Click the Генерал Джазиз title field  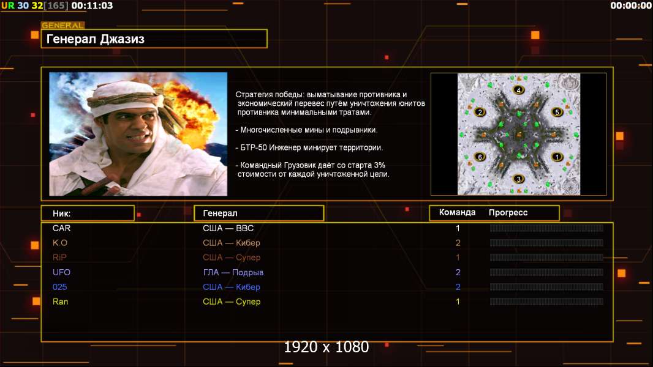coord(154,39)
